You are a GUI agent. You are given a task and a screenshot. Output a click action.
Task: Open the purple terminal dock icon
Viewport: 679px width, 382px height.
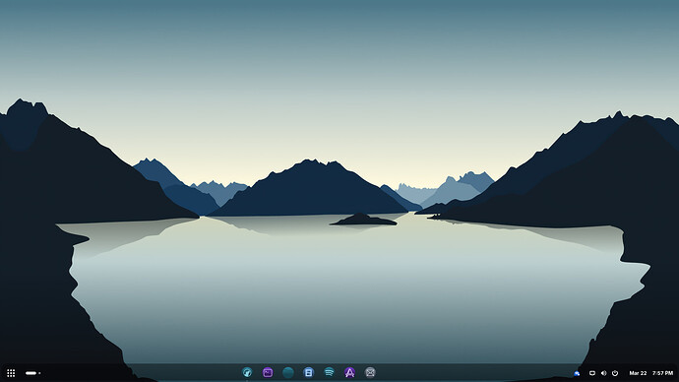[268, 372]
